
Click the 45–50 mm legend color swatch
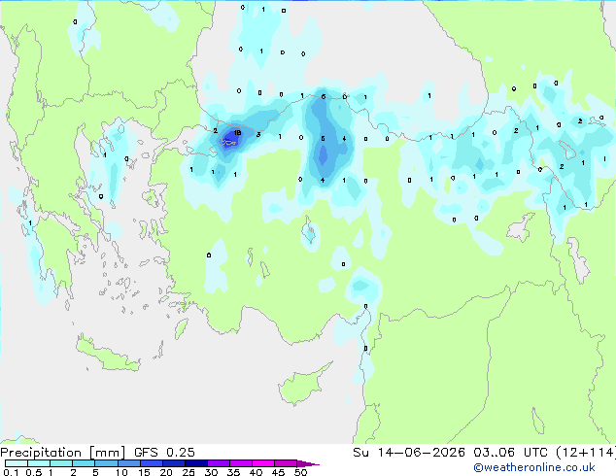[x=286, y=463]
